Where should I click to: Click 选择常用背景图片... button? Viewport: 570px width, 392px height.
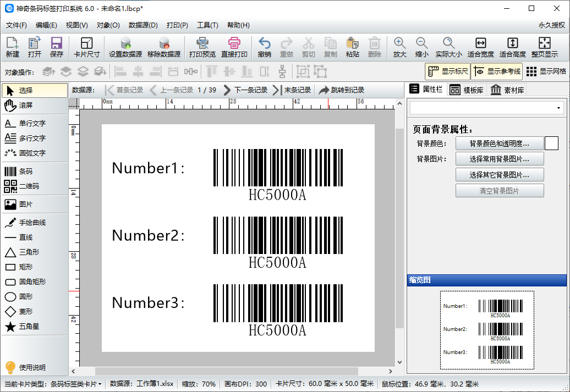pyautogui.click(x=500, y=159)
